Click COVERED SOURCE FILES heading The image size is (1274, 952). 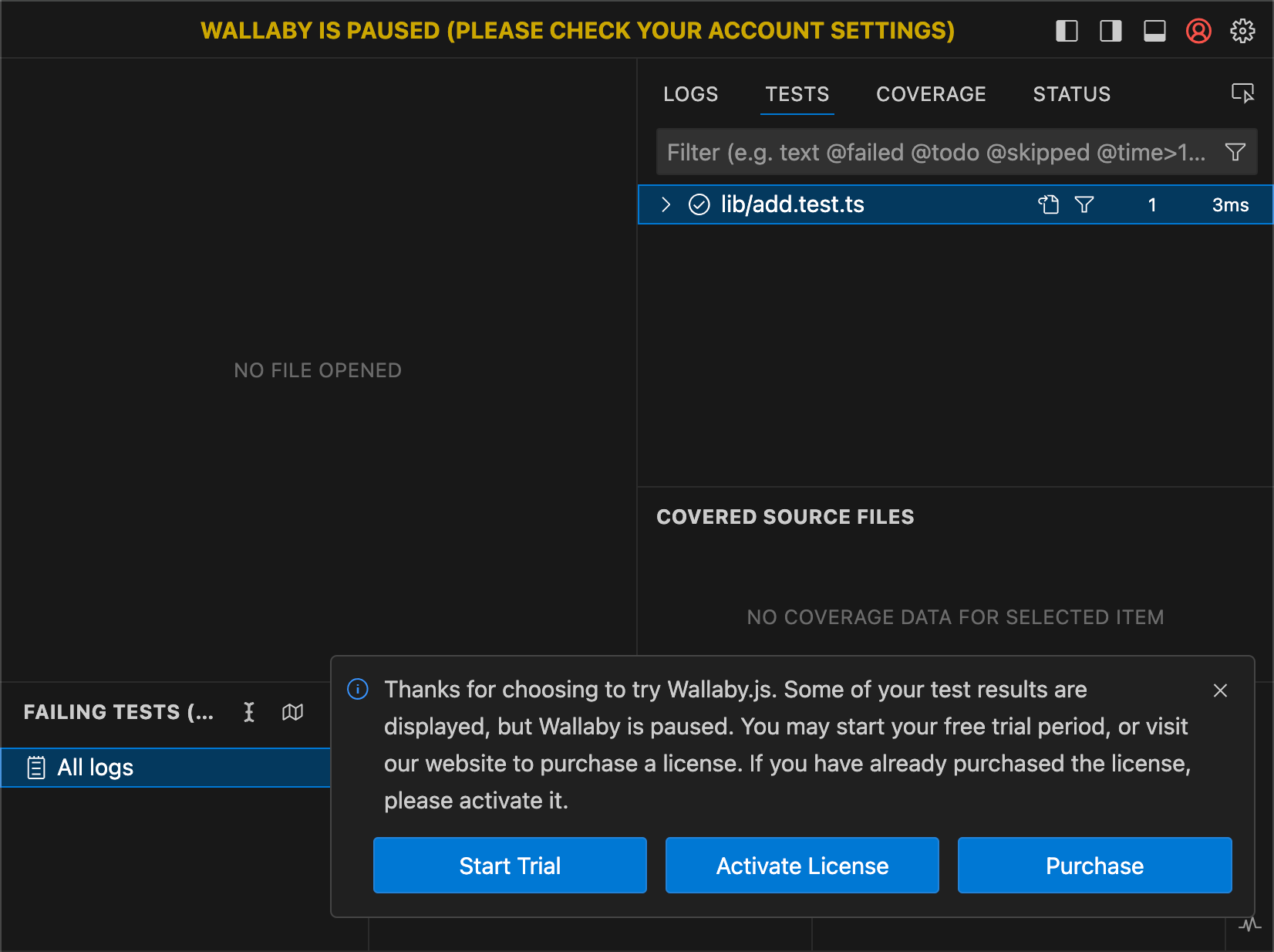click(785, 517)
